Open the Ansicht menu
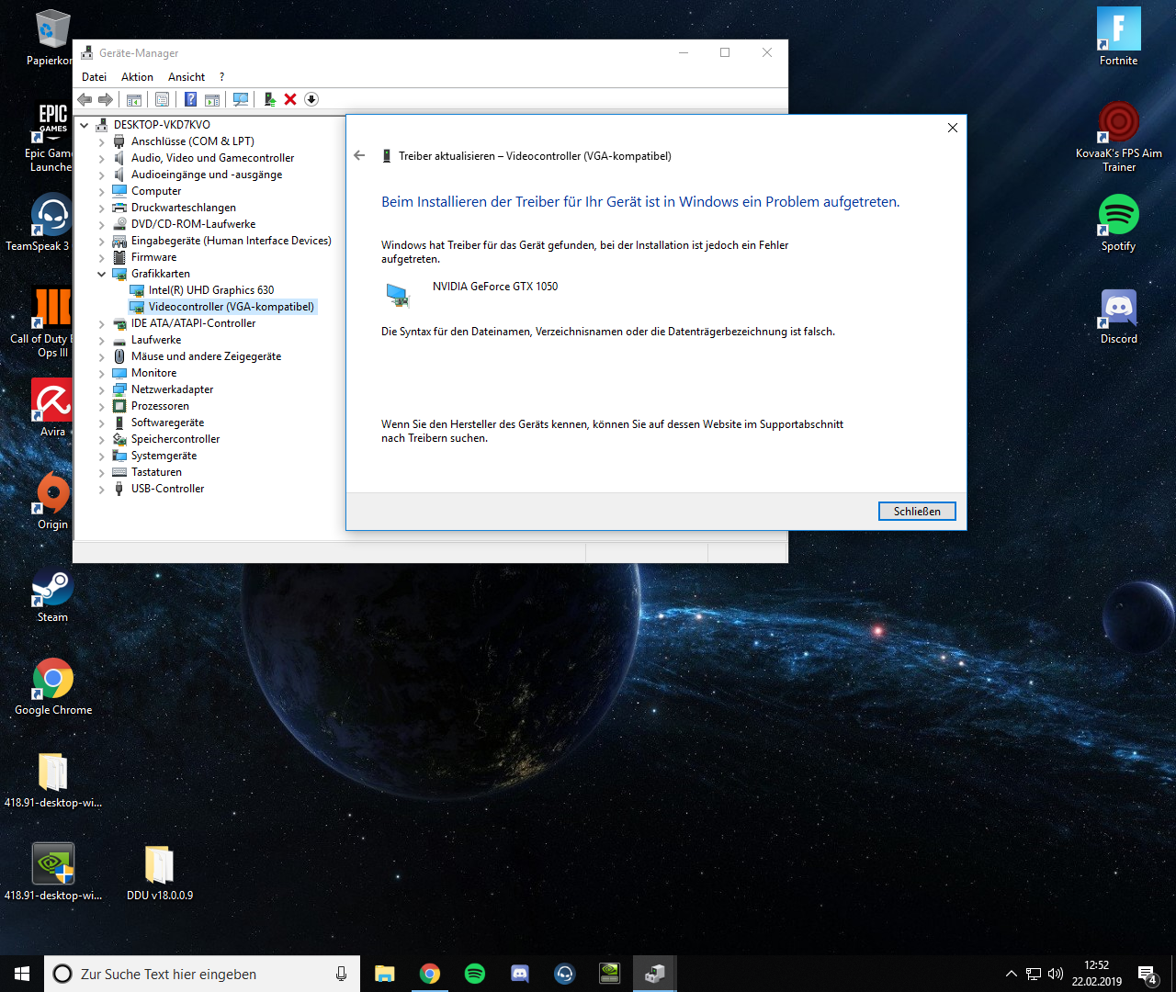This screenshot has height=992, width=1176. click(187, 77)
